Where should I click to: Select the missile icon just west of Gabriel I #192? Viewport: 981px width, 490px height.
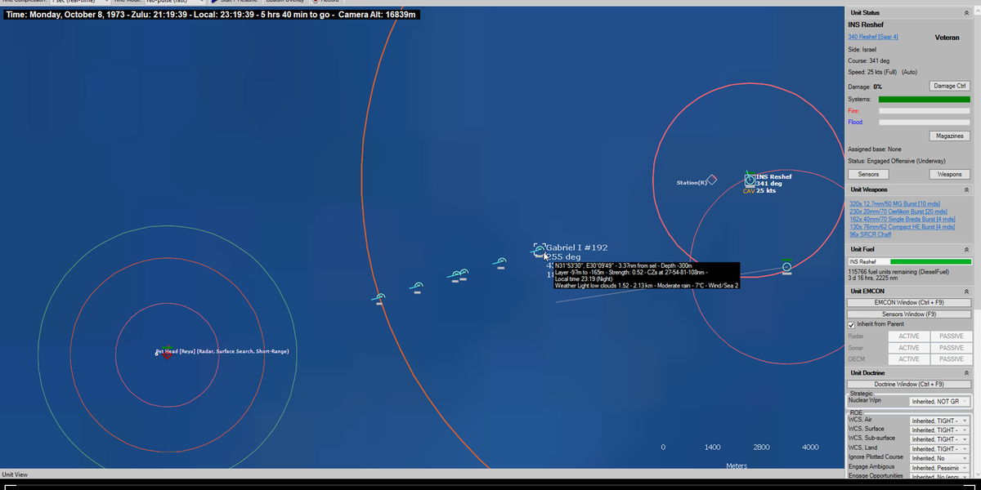500,262
